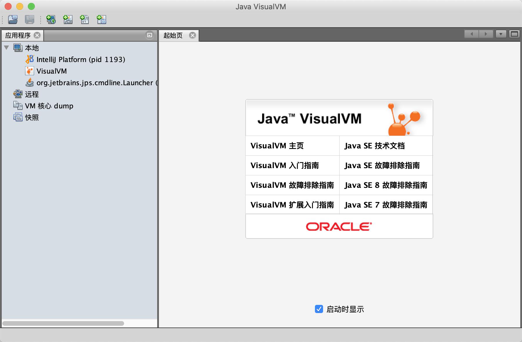Image resolution: width=522 pixels, height=342 pixels.
Task: Open the Java SE 7 故障排除指南 link
Action: pos(386,205)
